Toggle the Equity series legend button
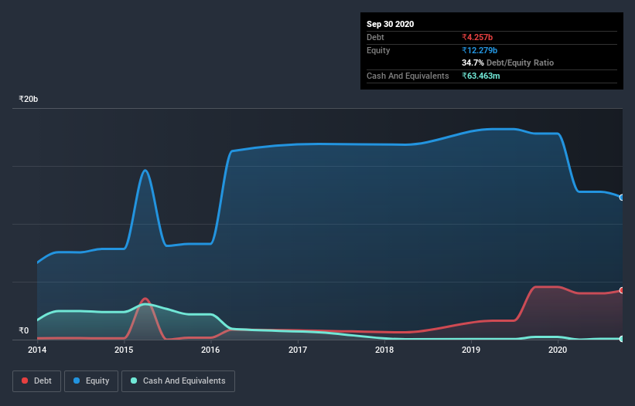The width and height of the screenshot is (635, 406). (x=91, y=381)
